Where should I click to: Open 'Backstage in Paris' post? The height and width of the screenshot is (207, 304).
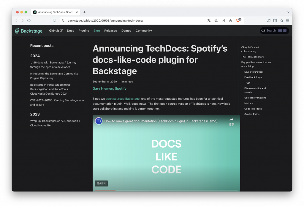click(x=50, y=89)
